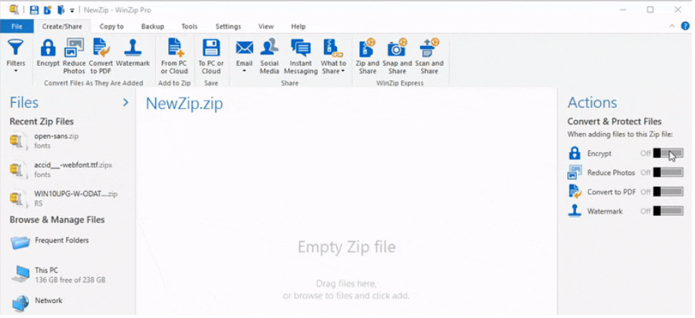The height and width of the screenshot is (318, 695).
Task: Open the Email dropdown arrow
Action: [x=245, y=71]
